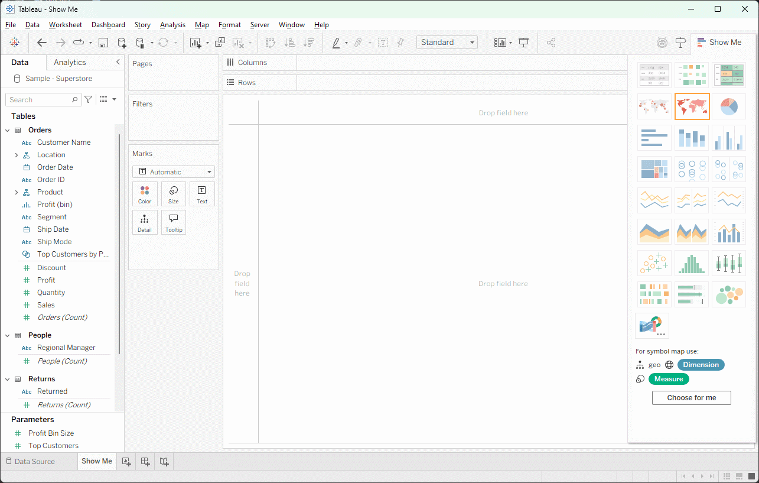This screenshot has width=759, height=483.
Task: Click the Tooltip button on Marks card
Action: (x=174, y=222)
